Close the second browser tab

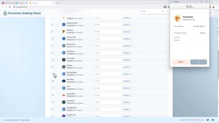coord(26,3)
